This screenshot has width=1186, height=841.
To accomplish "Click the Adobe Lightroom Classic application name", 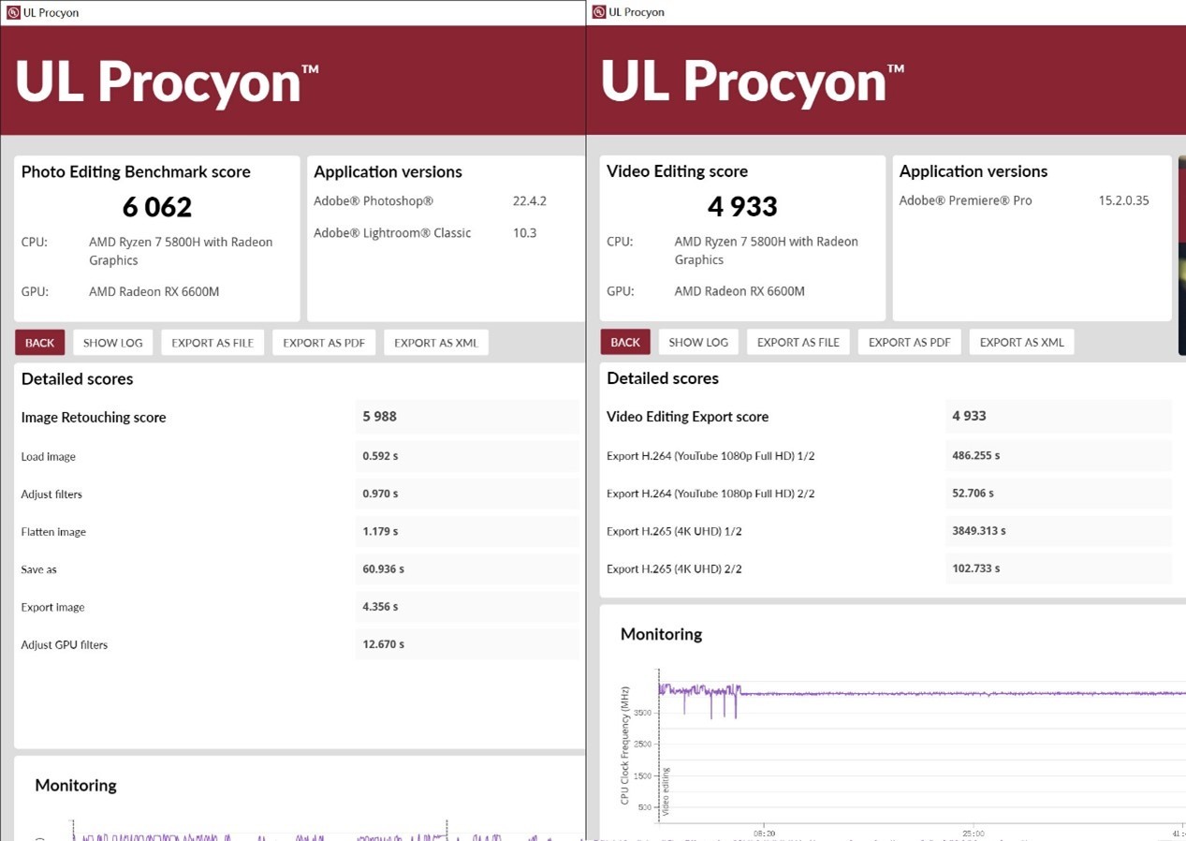I will [392, 233].
